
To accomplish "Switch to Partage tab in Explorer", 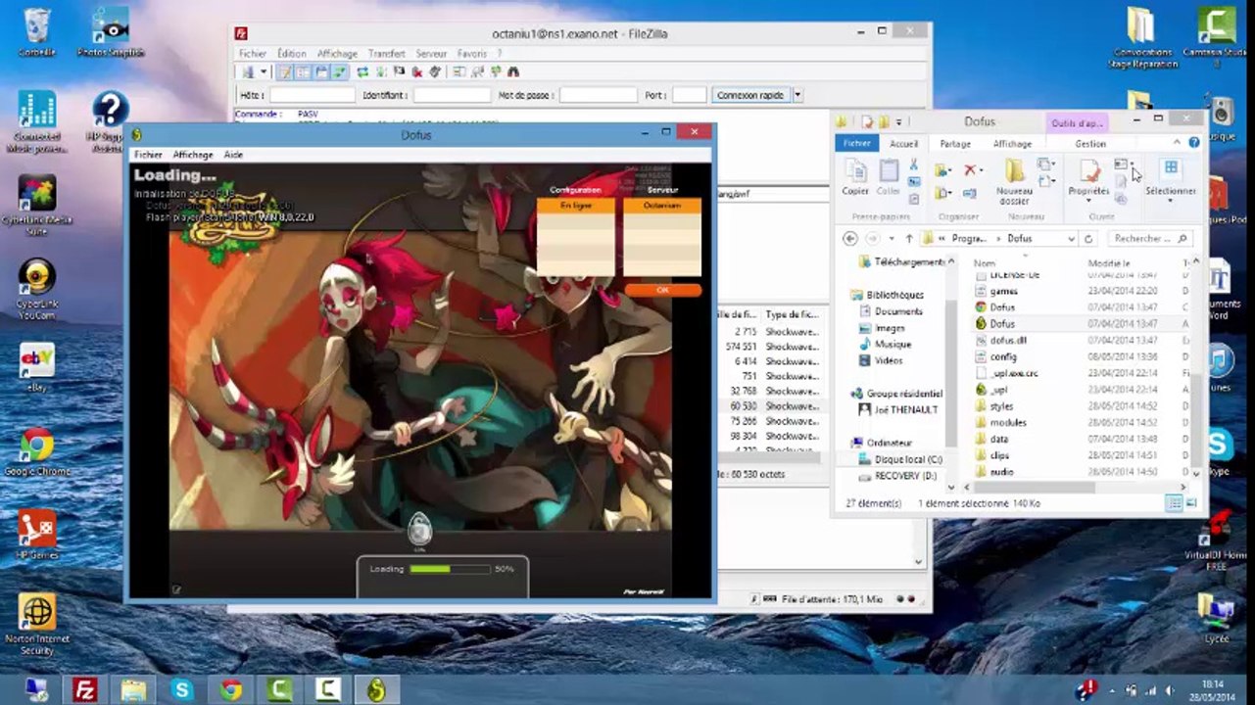I will click(x=955, y=143).
